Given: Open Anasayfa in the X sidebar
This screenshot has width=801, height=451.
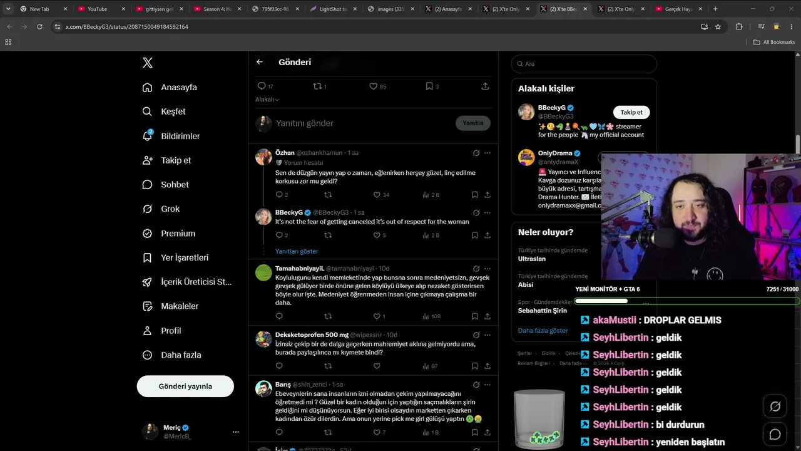Looking at the screenshot, I should click(170, 87).
